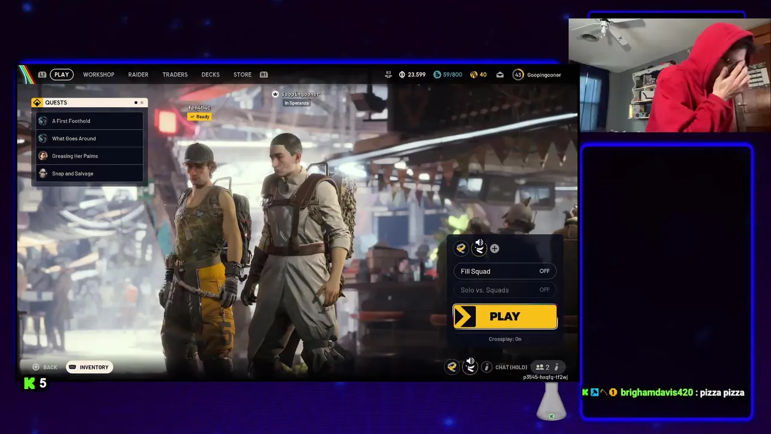The width and height of the screenshot is (771, 434).
Task: Open the Store tab
Action: [x=242, y=75]
